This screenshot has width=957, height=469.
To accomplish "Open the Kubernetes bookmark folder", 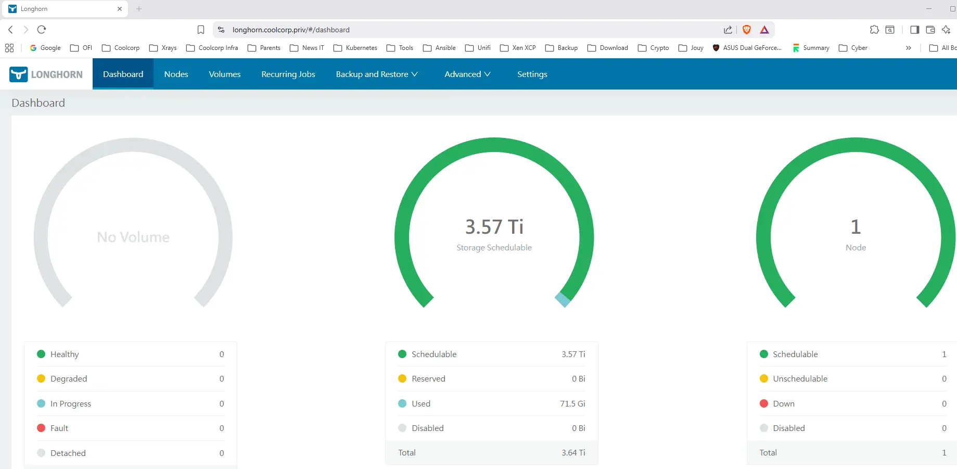I will point(355,48).
